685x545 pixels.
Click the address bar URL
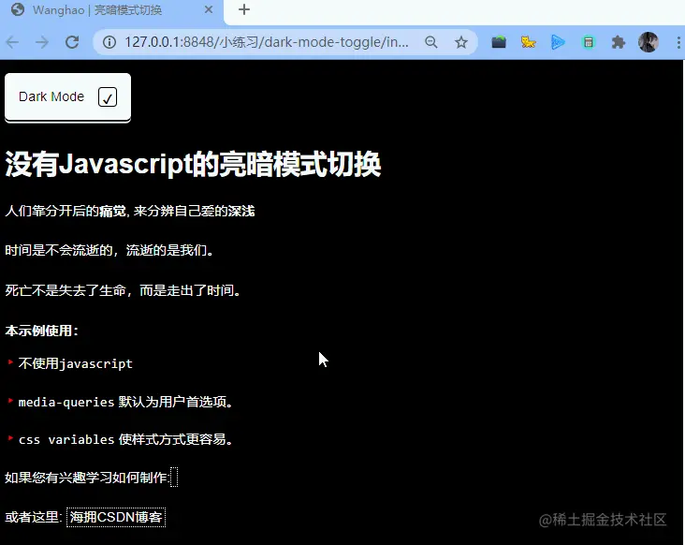267,42
